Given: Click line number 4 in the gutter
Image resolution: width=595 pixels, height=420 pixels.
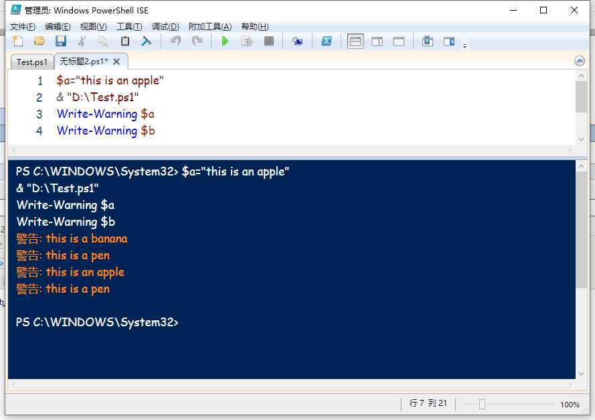Looking at the screenshot, I should [39, 131].
